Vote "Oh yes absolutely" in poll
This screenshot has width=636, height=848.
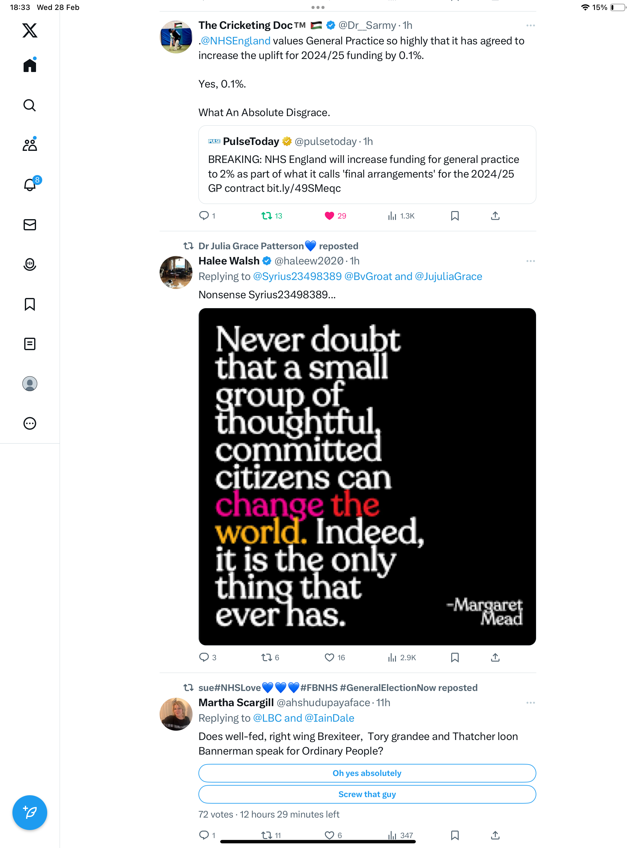coord(367,773)
